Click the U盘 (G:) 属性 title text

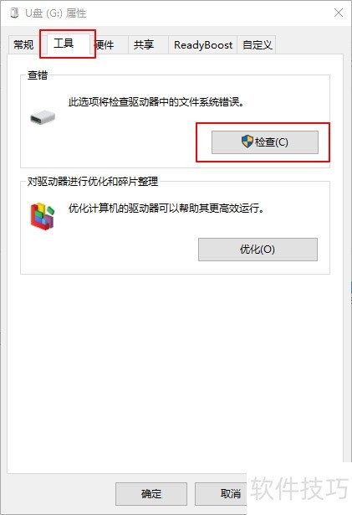tap(56, 13)
